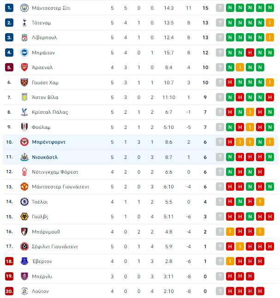280x298 pixels.
Task: Click the Newcastle club crest icon
Action: pyautogui.click(x=24, y=157)
